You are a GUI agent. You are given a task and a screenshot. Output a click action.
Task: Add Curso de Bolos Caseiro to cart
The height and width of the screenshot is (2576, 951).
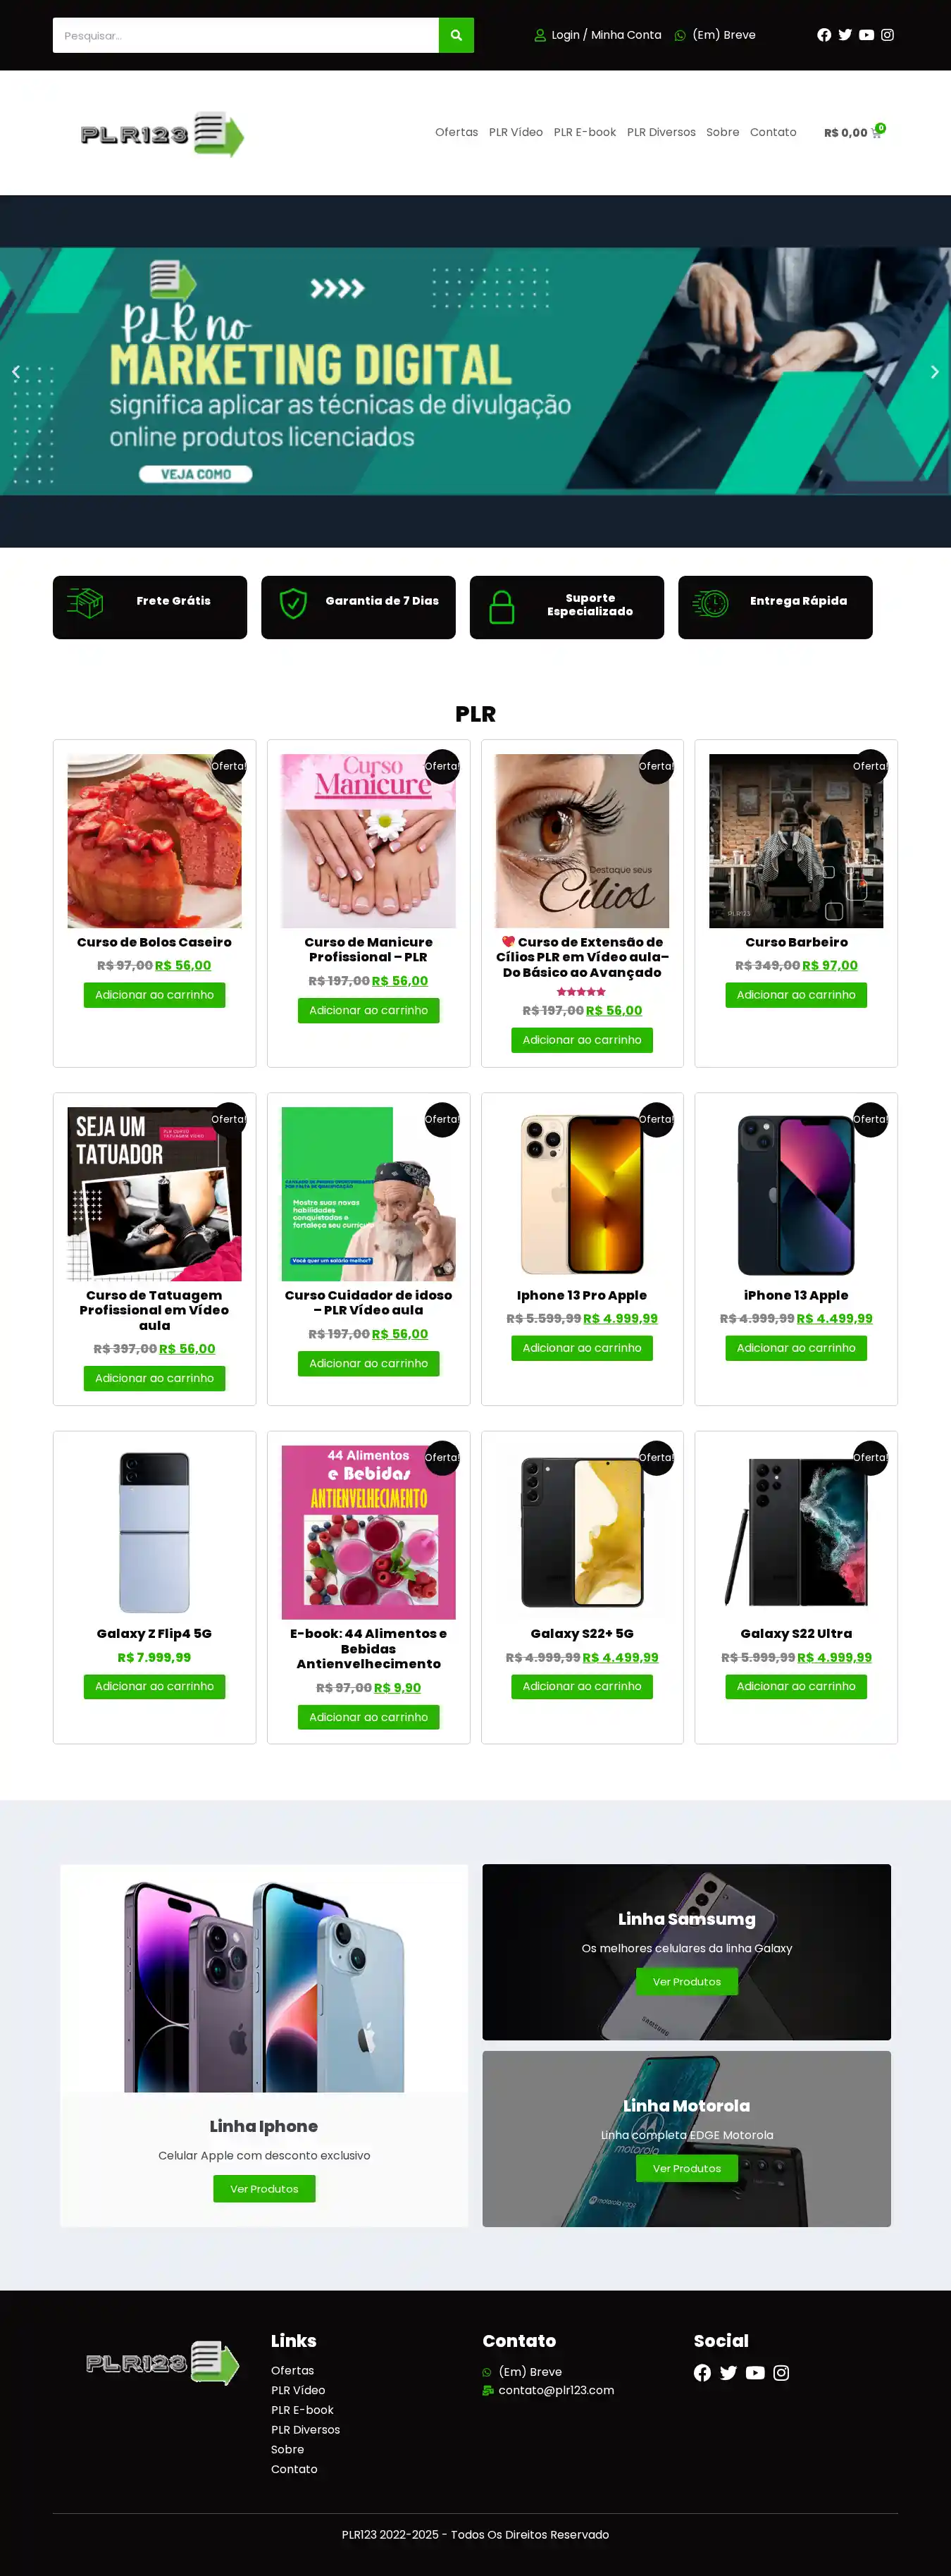pyautogui.click(x=154, y=995)
